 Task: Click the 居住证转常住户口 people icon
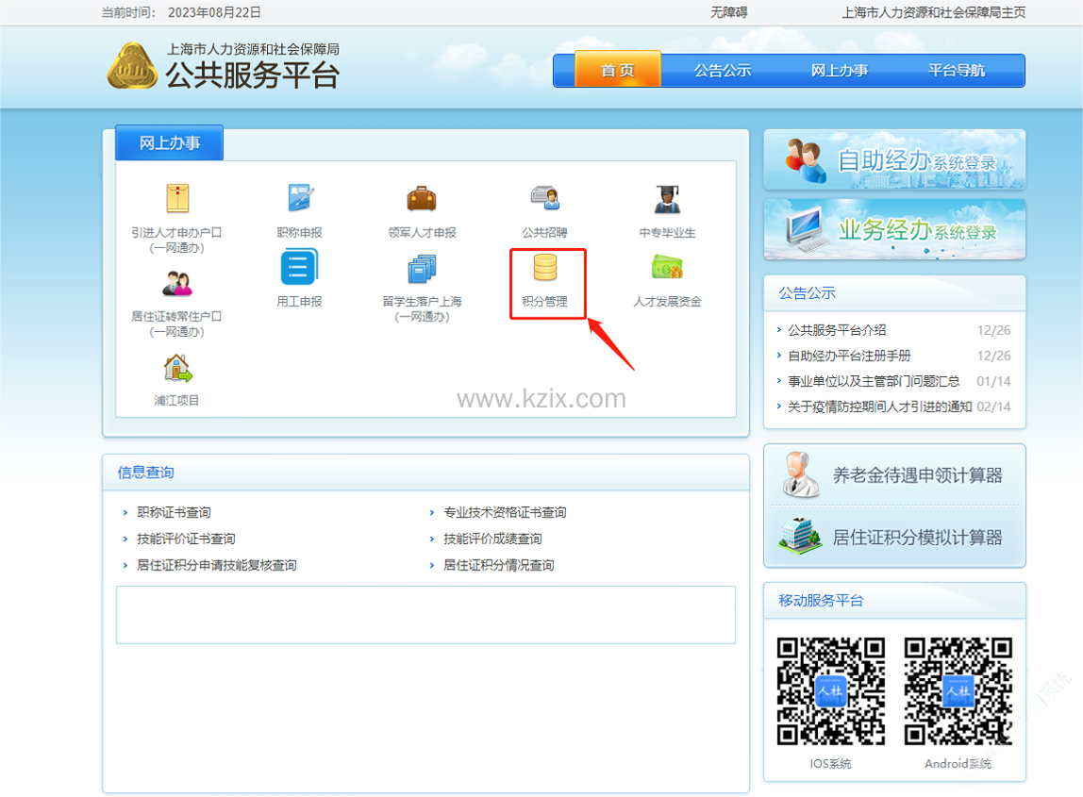pos(176,283)
